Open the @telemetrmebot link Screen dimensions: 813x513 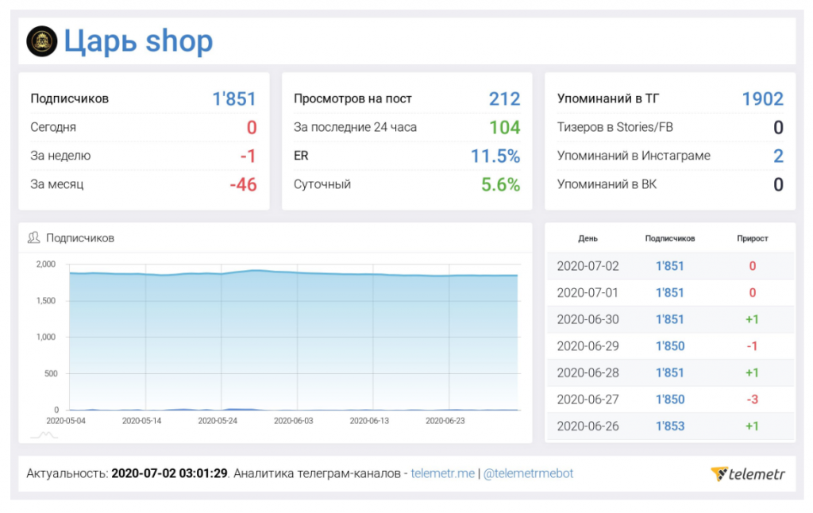coord(527,473)
